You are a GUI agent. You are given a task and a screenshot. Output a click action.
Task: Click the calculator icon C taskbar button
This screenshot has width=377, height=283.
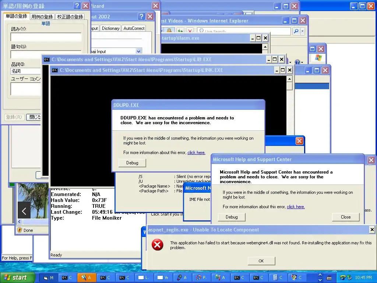[278, 278]
